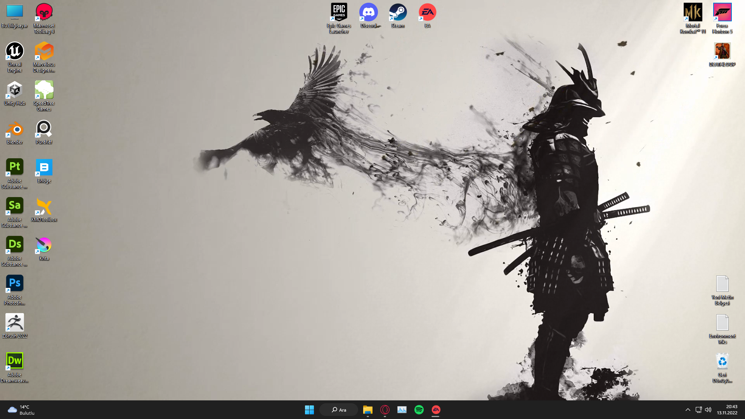Select the EA desktop shortcut
The image size is (745, 419).
tap(428, 16)
